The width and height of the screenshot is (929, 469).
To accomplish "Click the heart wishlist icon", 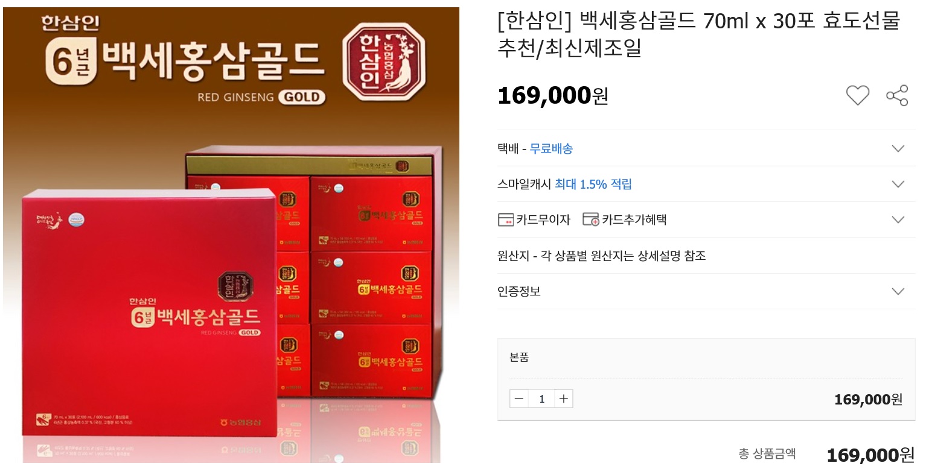I will (857, 95).
